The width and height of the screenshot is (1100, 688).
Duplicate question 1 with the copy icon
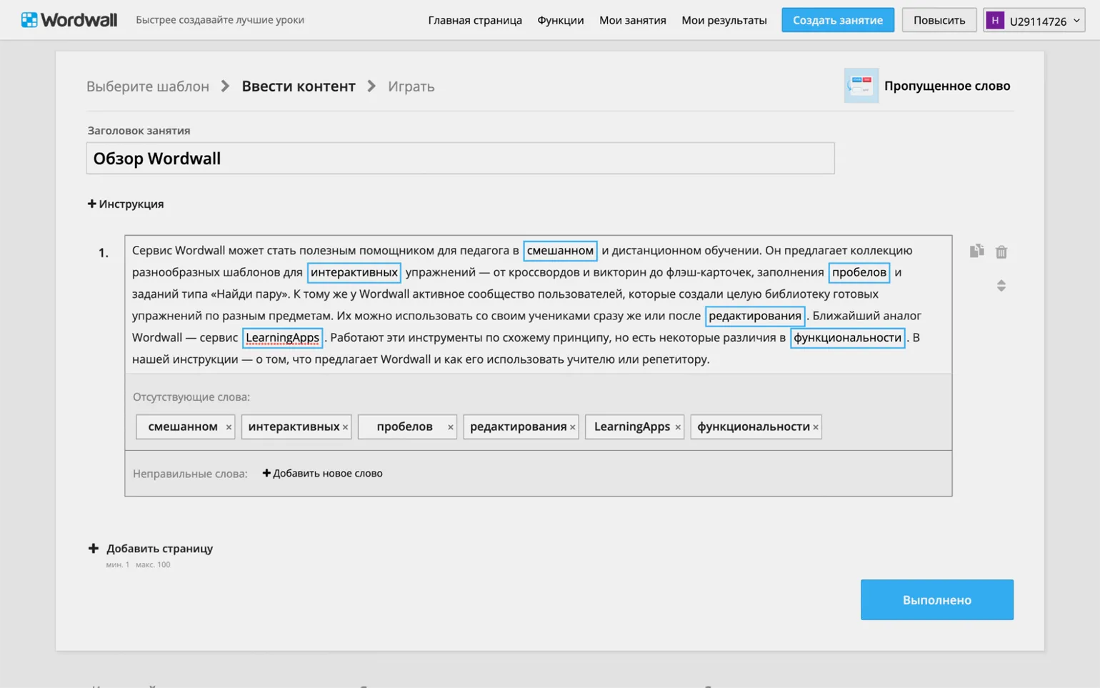pyautogui.click(x=976, y=251)
